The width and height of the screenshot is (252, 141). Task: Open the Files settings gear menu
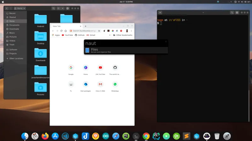pyautogui.click(x=67, y=8)
